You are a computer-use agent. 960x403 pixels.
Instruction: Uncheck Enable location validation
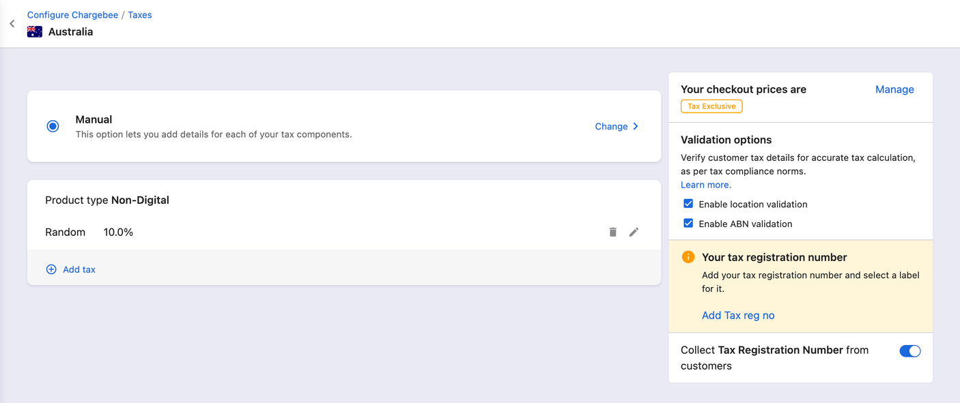688,204
